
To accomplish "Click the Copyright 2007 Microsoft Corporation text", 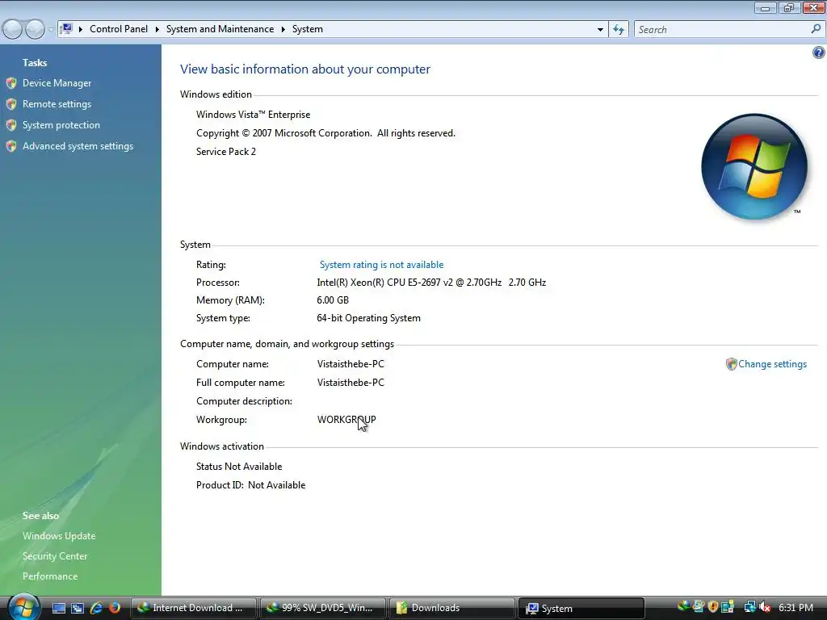I will 325,133.
